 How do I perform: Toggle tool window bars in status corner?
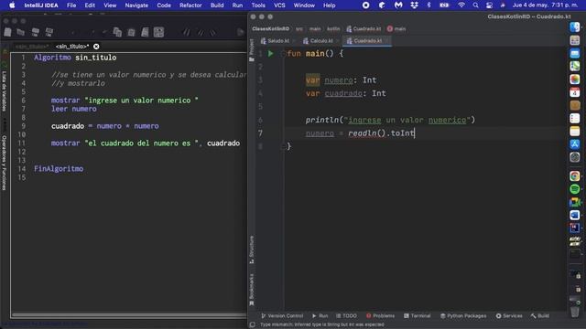pos(253,324)
